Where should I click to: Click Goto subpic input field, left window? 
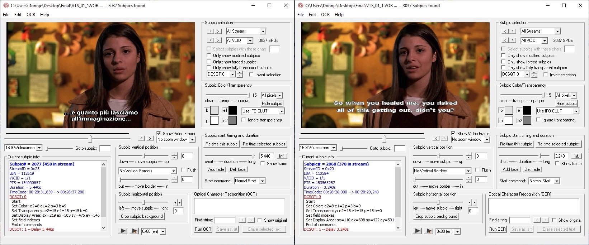tap(105, 148)
